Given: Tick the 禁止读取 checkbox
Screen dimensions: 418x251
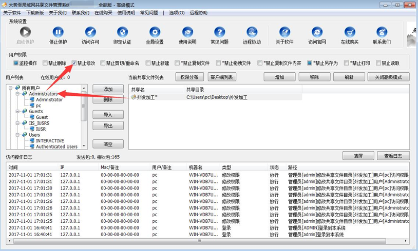Looking at the screenshot, I should click(378, 63).
